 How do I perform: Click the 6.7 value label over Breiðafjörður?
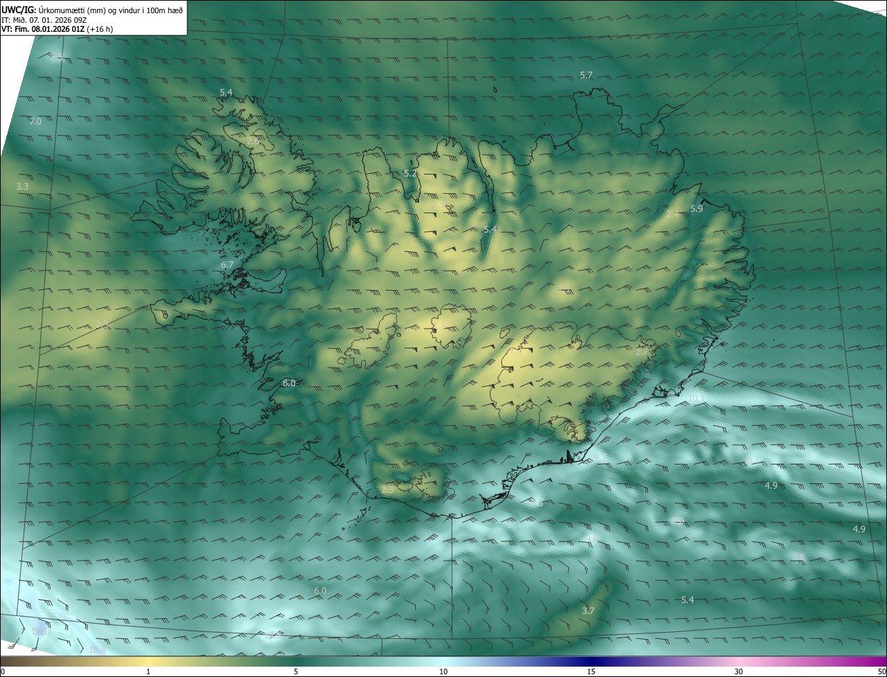point(227,264)
